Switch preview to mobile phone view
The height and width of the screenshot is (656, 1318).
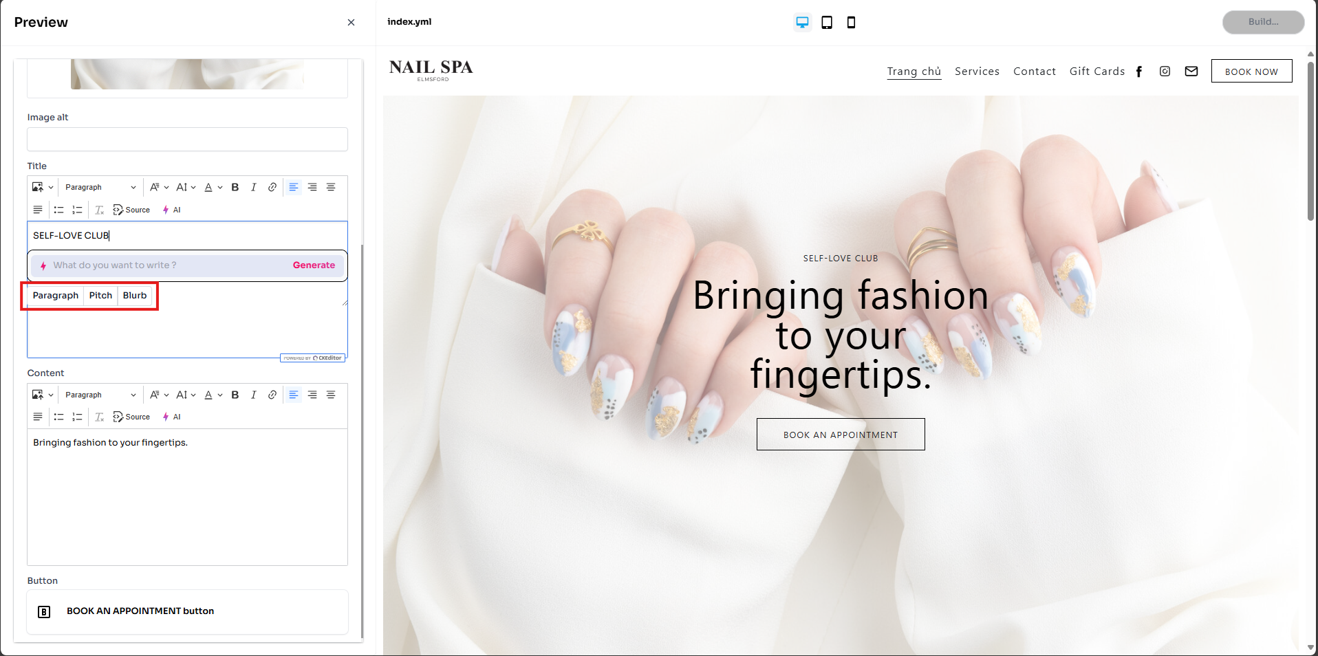coord(851,23)
